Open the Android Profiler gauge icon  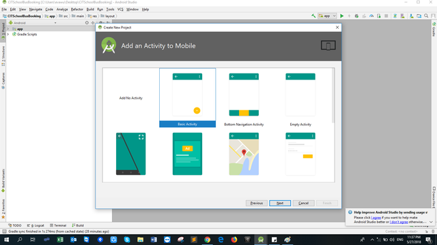(371, 16)
